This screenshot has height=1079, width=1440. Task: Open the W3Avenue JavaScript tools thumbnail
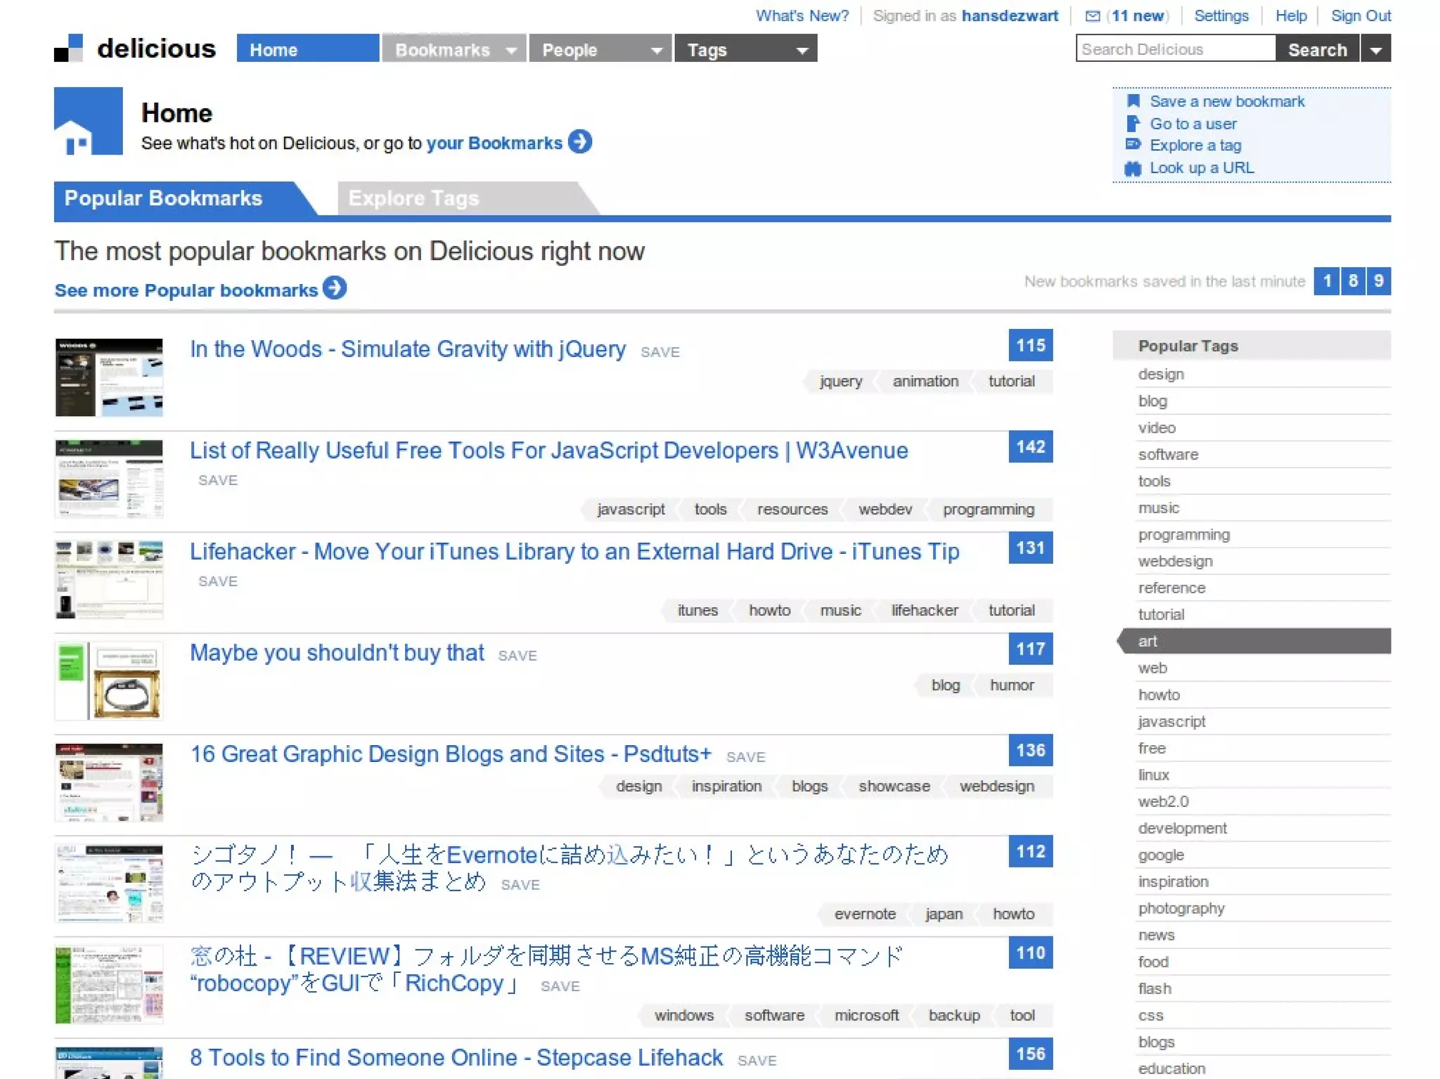[x=109, y=479]
